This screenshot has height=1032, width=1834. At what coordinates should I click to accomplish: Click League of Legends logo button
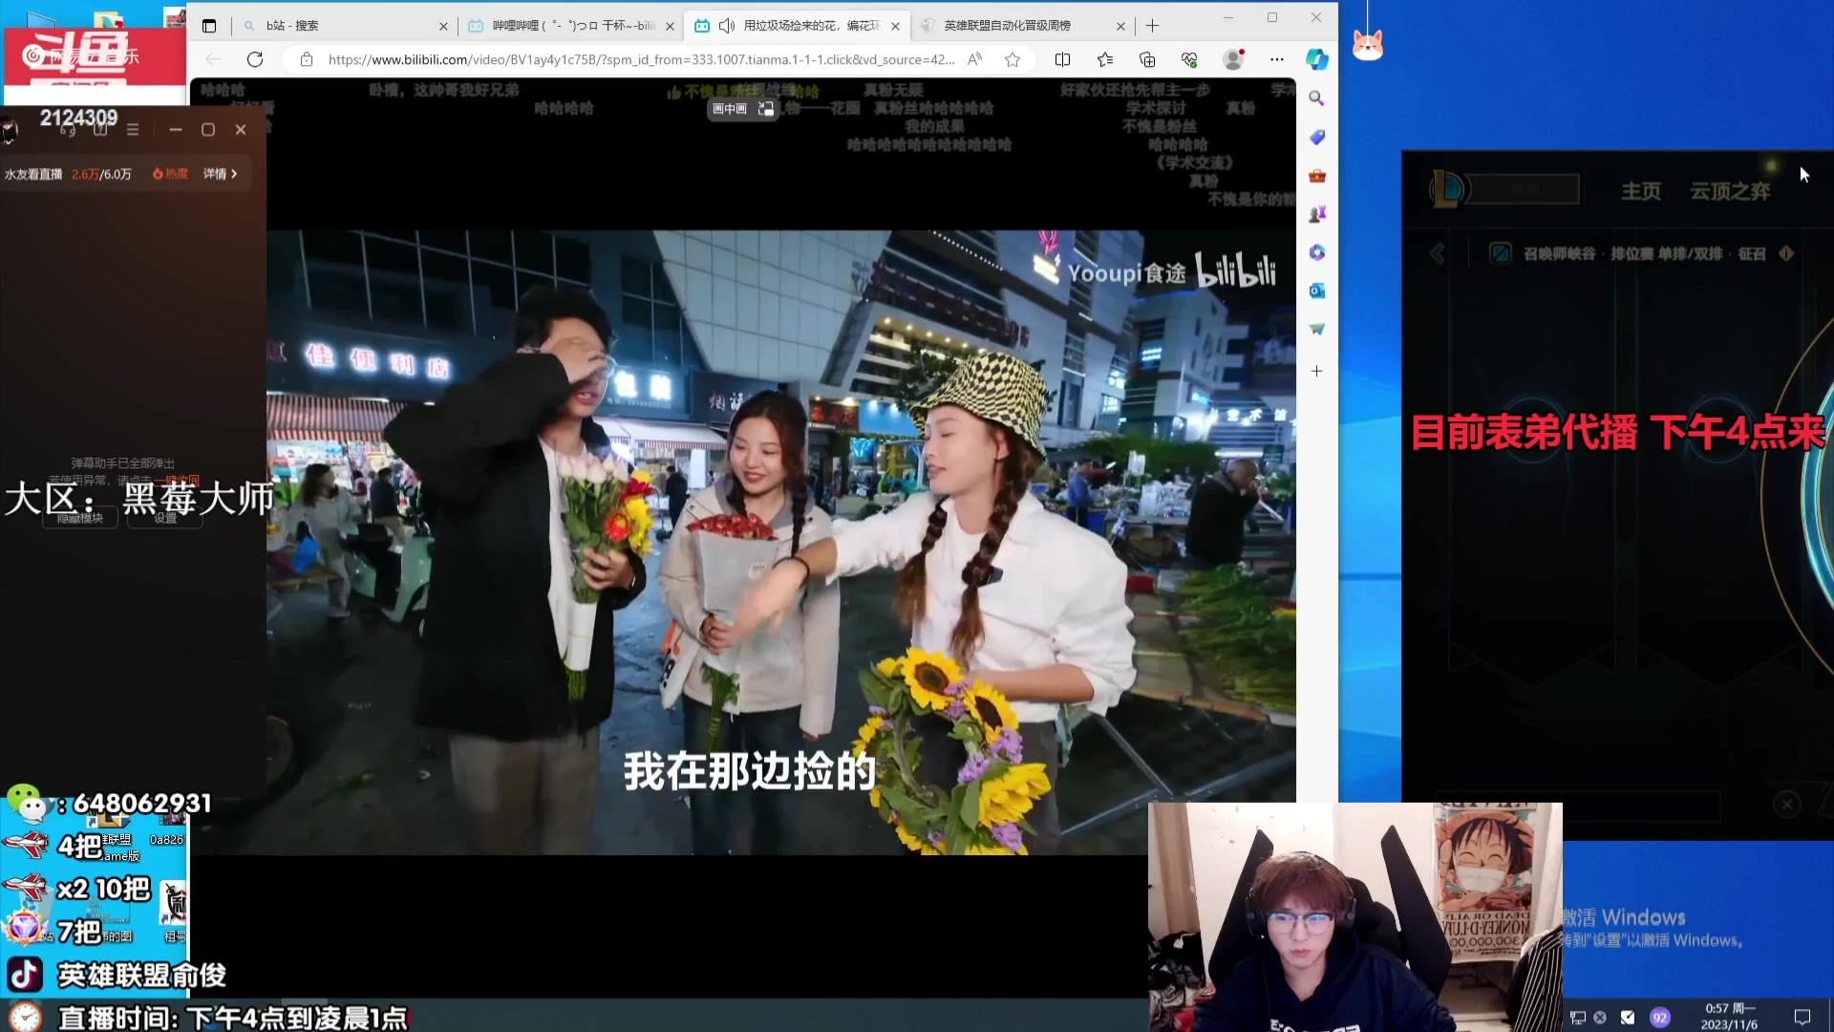coord(1447,189)
